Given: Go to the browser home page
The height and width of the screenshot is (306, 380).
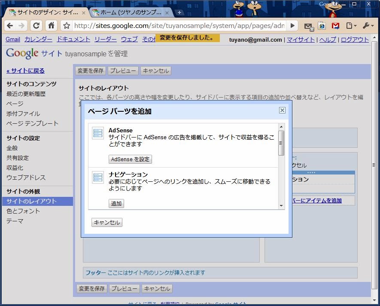Looking at the screenshot, I should [51, 26].
